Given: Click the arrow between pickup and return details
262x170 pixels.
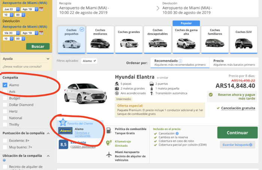Looking at the screenshot, I should coord(158,8).
